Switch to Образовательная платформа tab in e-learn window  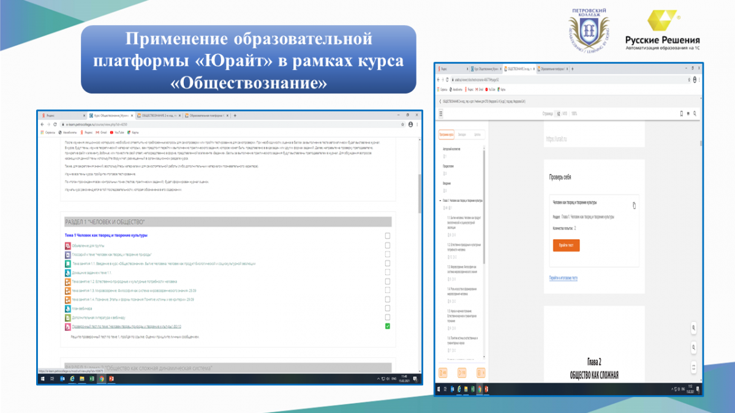(206, 115)
